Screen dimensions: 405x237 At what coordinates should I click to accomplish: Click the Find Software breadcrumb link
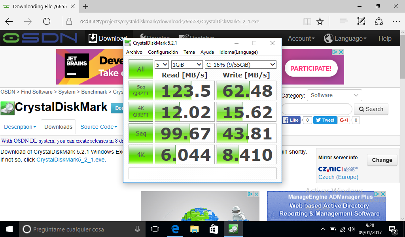(37, 92)
